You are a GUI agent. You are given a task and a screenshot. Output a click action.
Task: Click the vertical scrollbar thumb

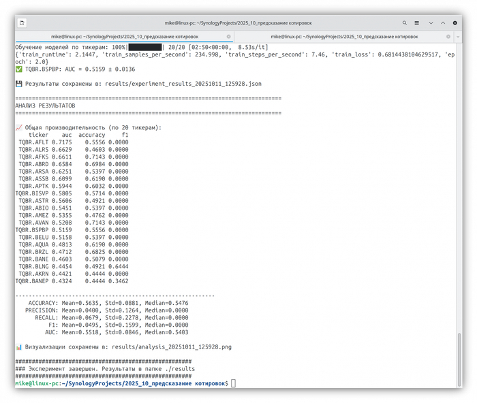pos(459,359)
